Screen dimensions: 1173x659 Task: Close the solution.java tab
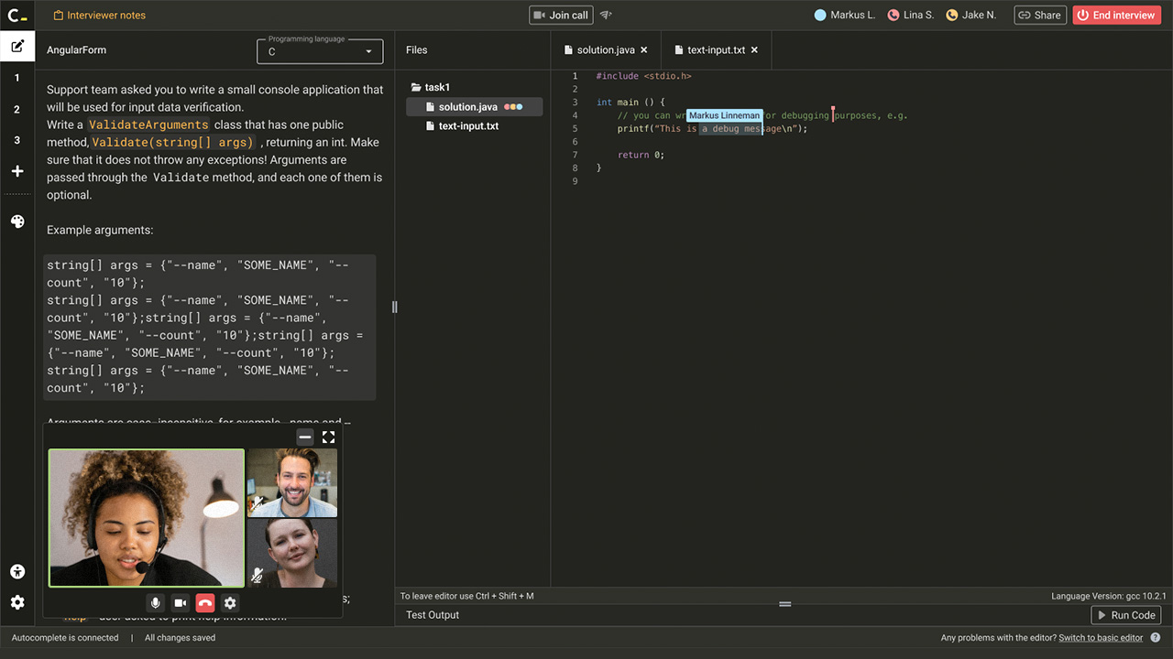[x=644, y=50]
